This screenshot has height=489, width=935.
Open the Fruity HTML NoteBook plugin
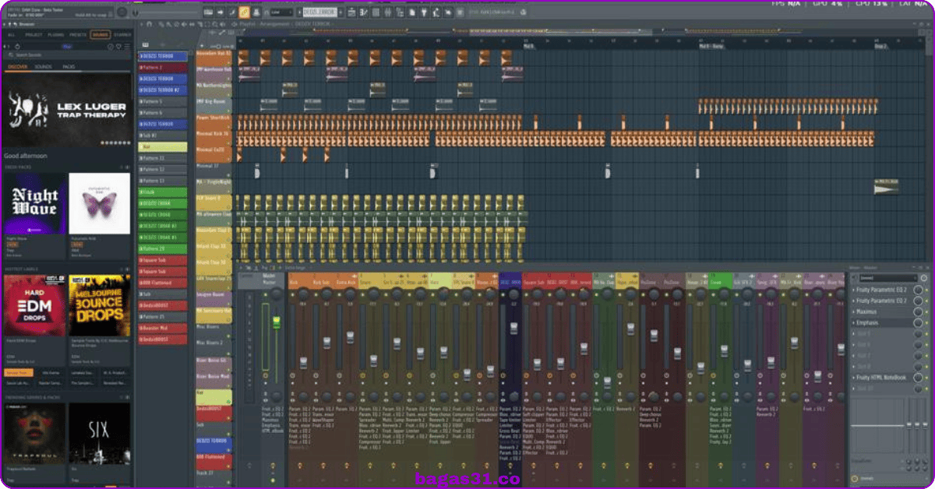pos(882,378)
